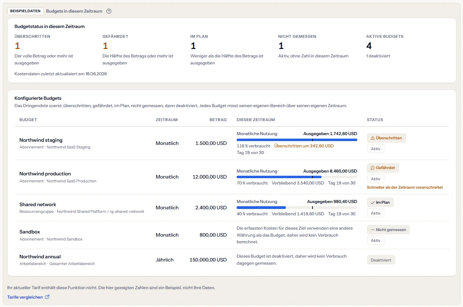This screenshot has height=307, width=463.
Task: Click the Northwind production usage progress bar
Action: (297, 177)
